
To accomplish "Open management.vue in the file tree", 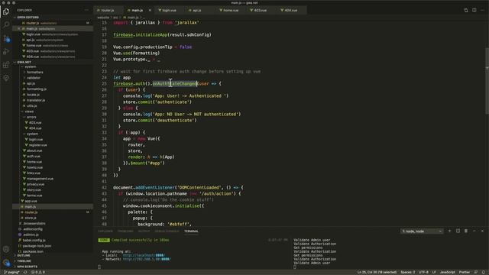I will [40, 179].
